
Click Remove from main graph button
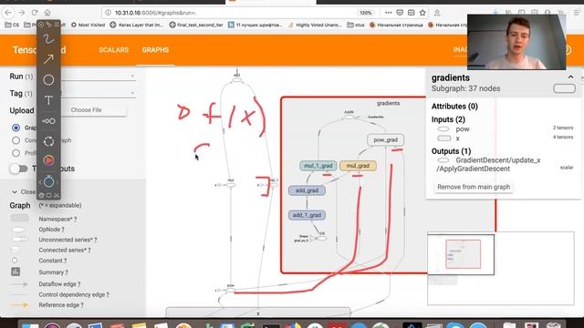pos(474,187)
